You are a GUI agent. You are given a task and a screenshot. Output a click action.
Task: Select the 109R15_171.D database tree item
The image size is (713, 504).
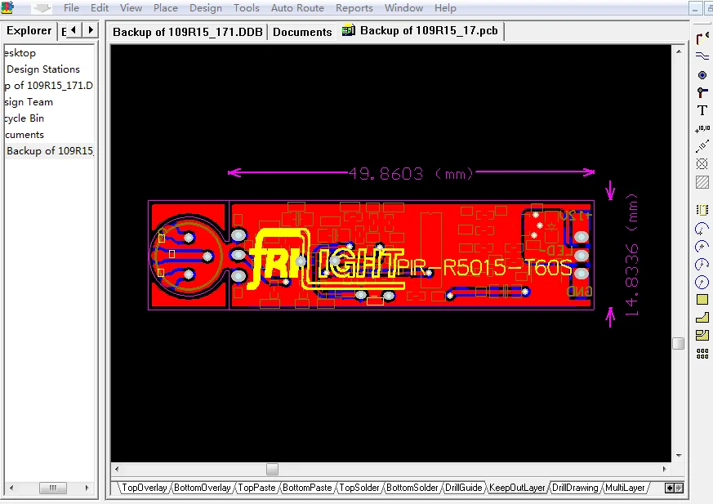point(49,86)
